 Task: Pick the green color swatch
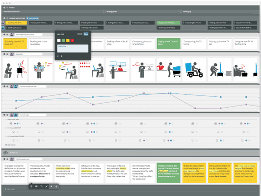63,40
